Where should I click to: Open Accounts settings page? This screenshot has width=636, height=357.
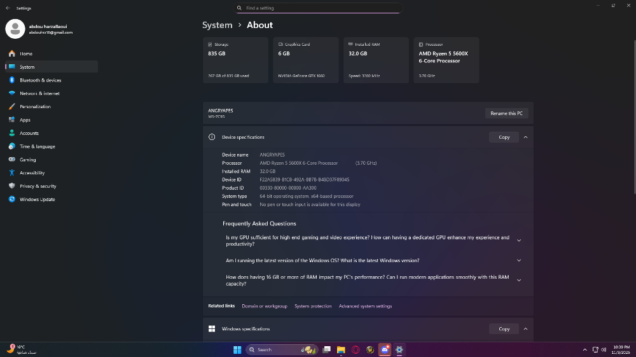[x=52, y=133]
